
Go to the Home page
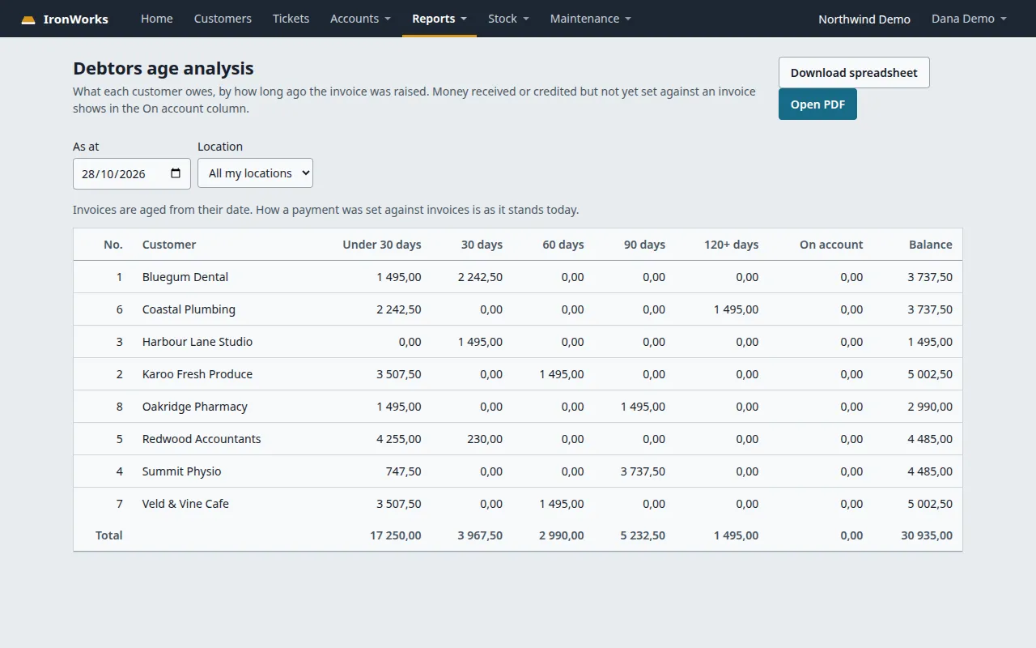[157, 19]
